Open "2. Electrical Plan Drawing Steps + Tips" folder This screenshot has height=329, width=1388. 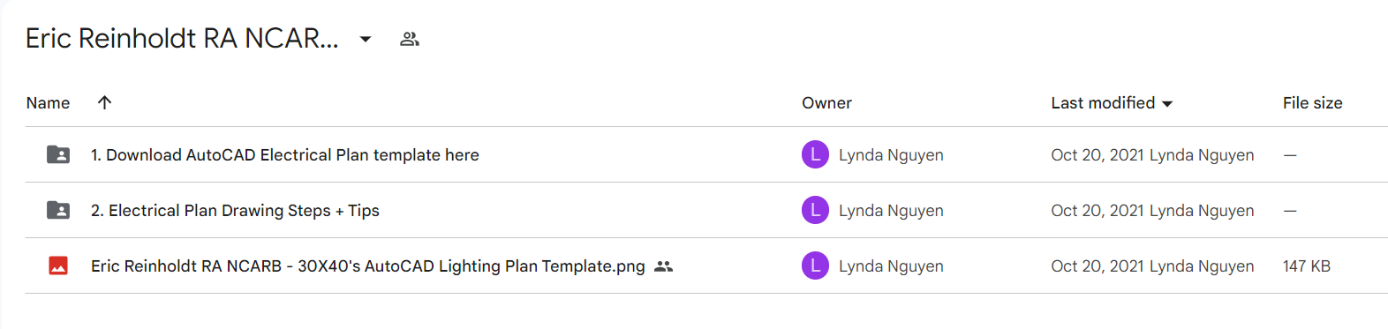[235, 211]
